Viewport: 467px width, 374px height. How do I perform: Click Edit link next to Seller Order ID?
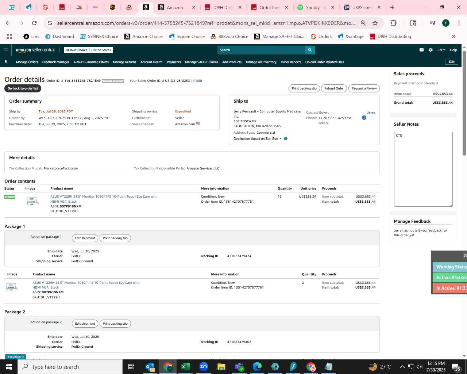[199, 81]
